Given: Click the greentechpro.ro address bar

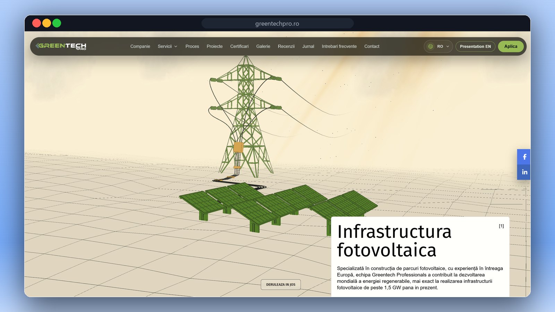Looking at the screenshot, I should (277, 24).
